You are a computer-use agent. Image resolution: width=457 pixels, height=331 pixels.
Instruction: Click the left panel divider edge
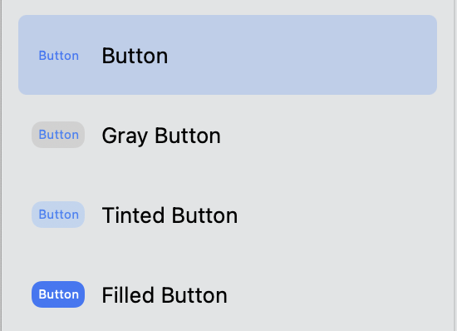click(x=1, y=165)
